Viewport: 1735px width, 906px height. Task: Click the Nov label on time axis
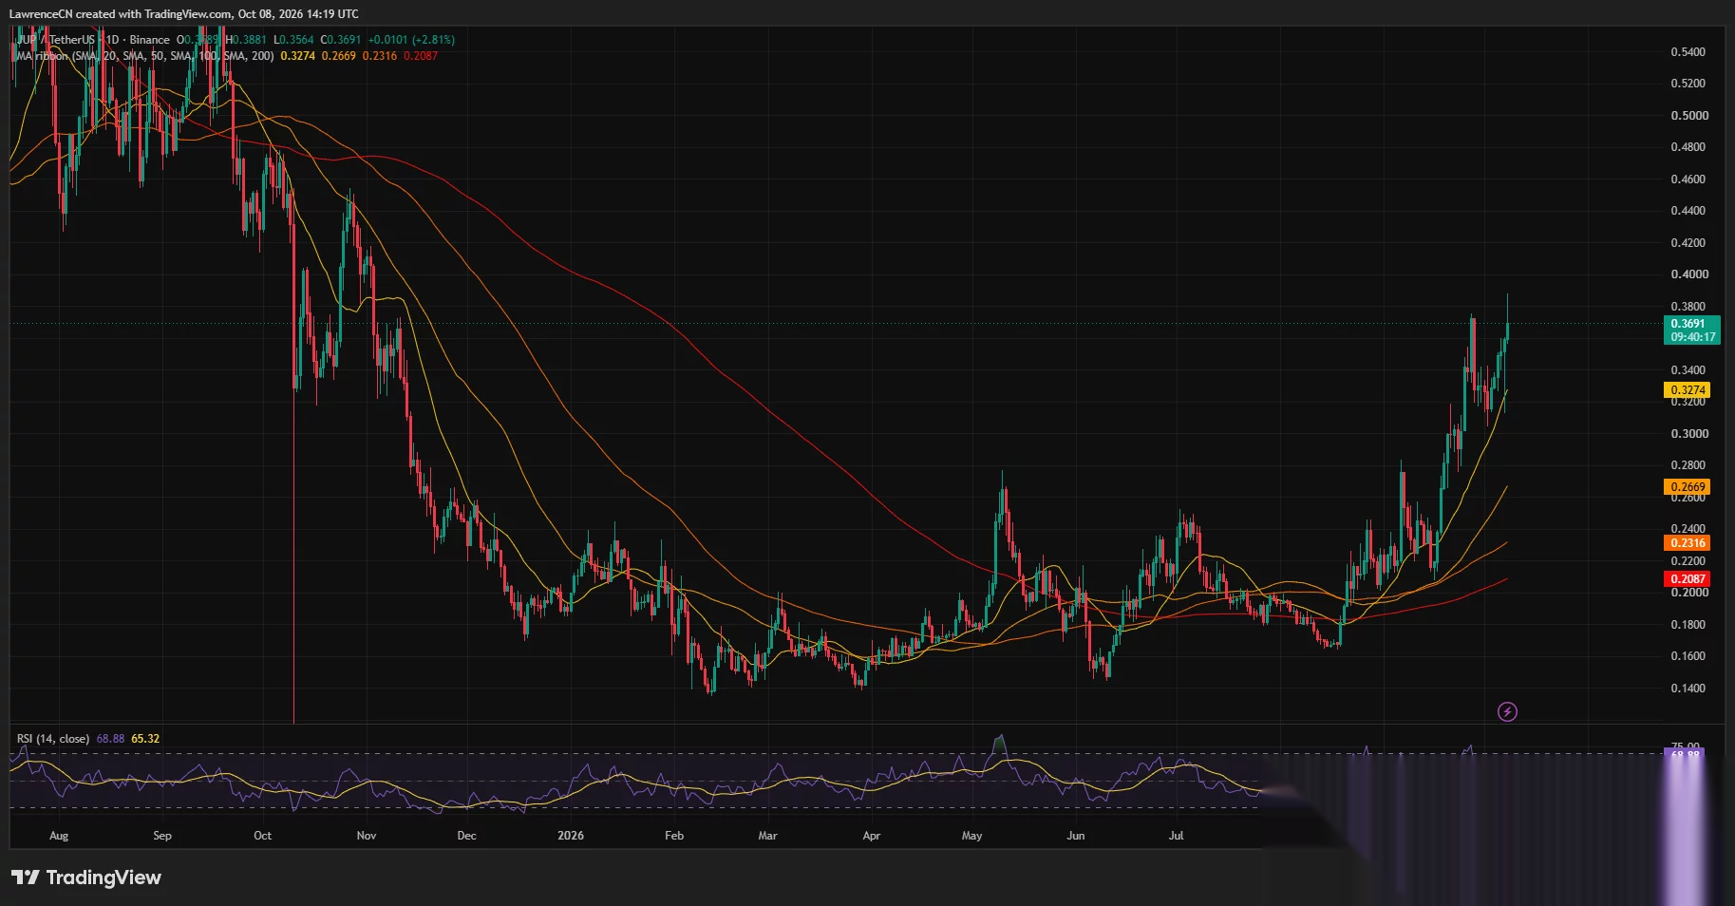coord(366,836)
